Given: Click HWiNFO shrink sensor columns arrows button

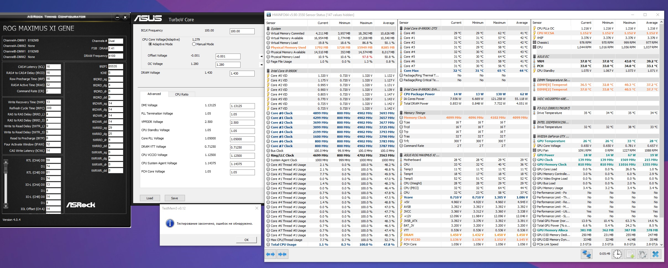Looking at the screenshot, I should [283, 254].
